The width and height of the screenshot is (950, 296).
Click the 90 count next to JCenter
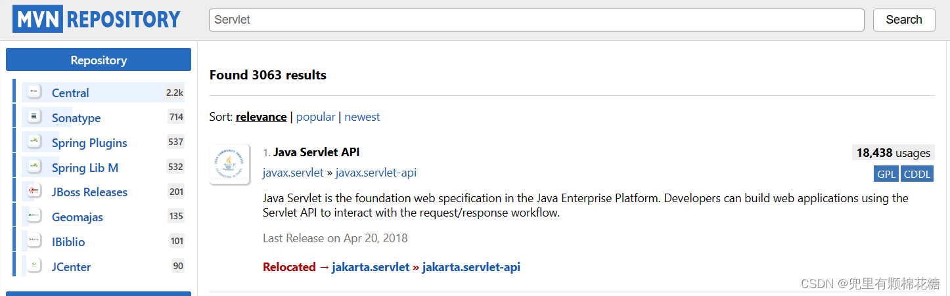(178, 266)
